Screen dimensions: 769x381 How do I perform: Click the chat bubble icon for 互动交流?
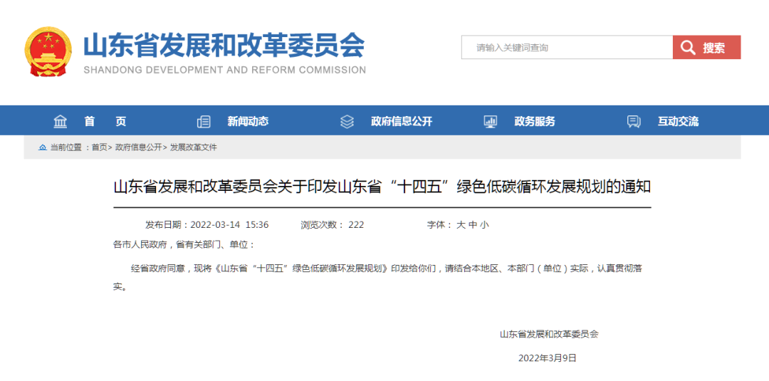(x=634, y=122)
